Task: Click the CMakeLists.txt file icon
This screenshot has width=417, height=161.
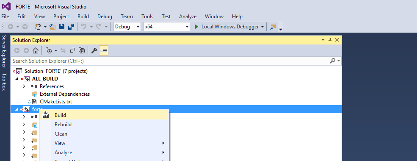Action: 34,102
